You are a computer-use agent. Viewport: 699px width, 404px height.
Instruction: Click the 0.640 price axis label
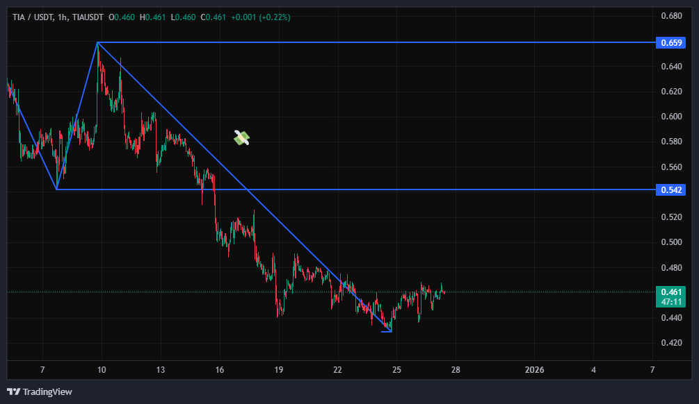pos(671,67)
